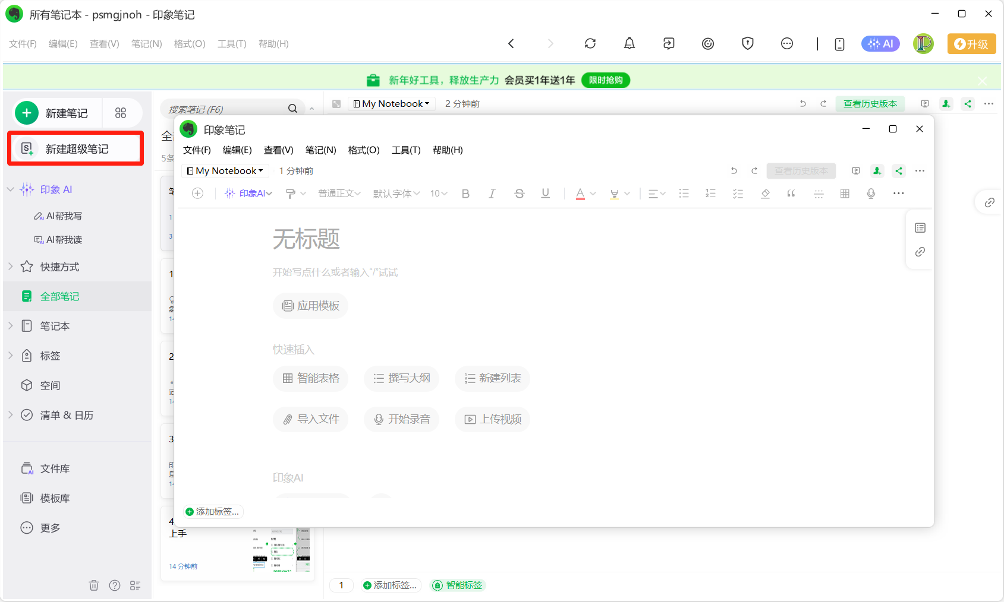Click the help question mark icon at sidebar bottom
1004x602 pixels.
click(x=115, y=585)
